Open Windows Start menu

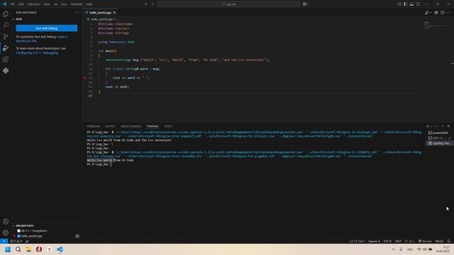point(8,249)
